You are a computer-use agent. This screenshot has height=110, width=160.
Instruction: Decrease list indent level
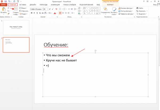coord(69,9)
